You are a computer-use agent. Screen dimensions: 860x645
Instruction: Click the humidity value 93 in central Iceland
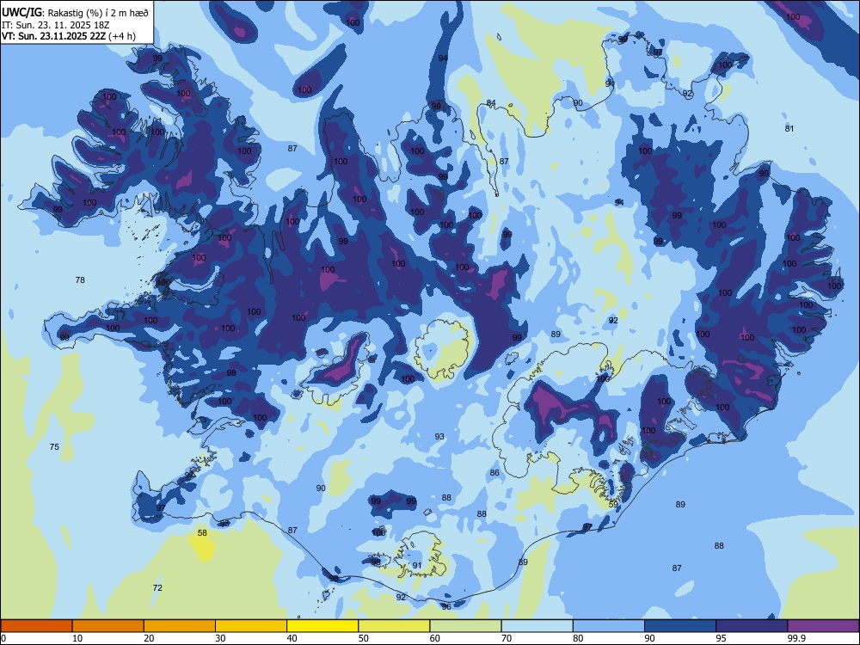439,437
